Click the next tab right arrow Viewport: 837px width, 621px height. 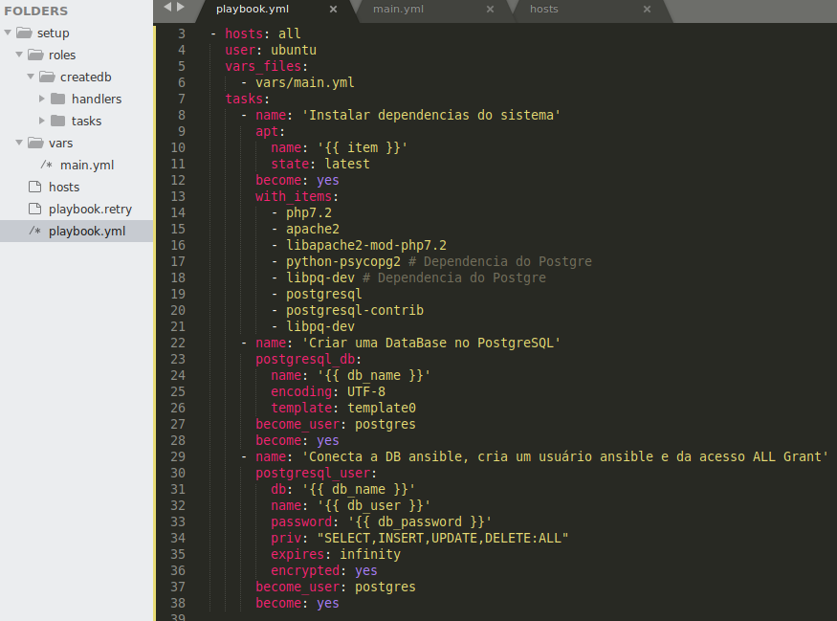tap(181, 7)
